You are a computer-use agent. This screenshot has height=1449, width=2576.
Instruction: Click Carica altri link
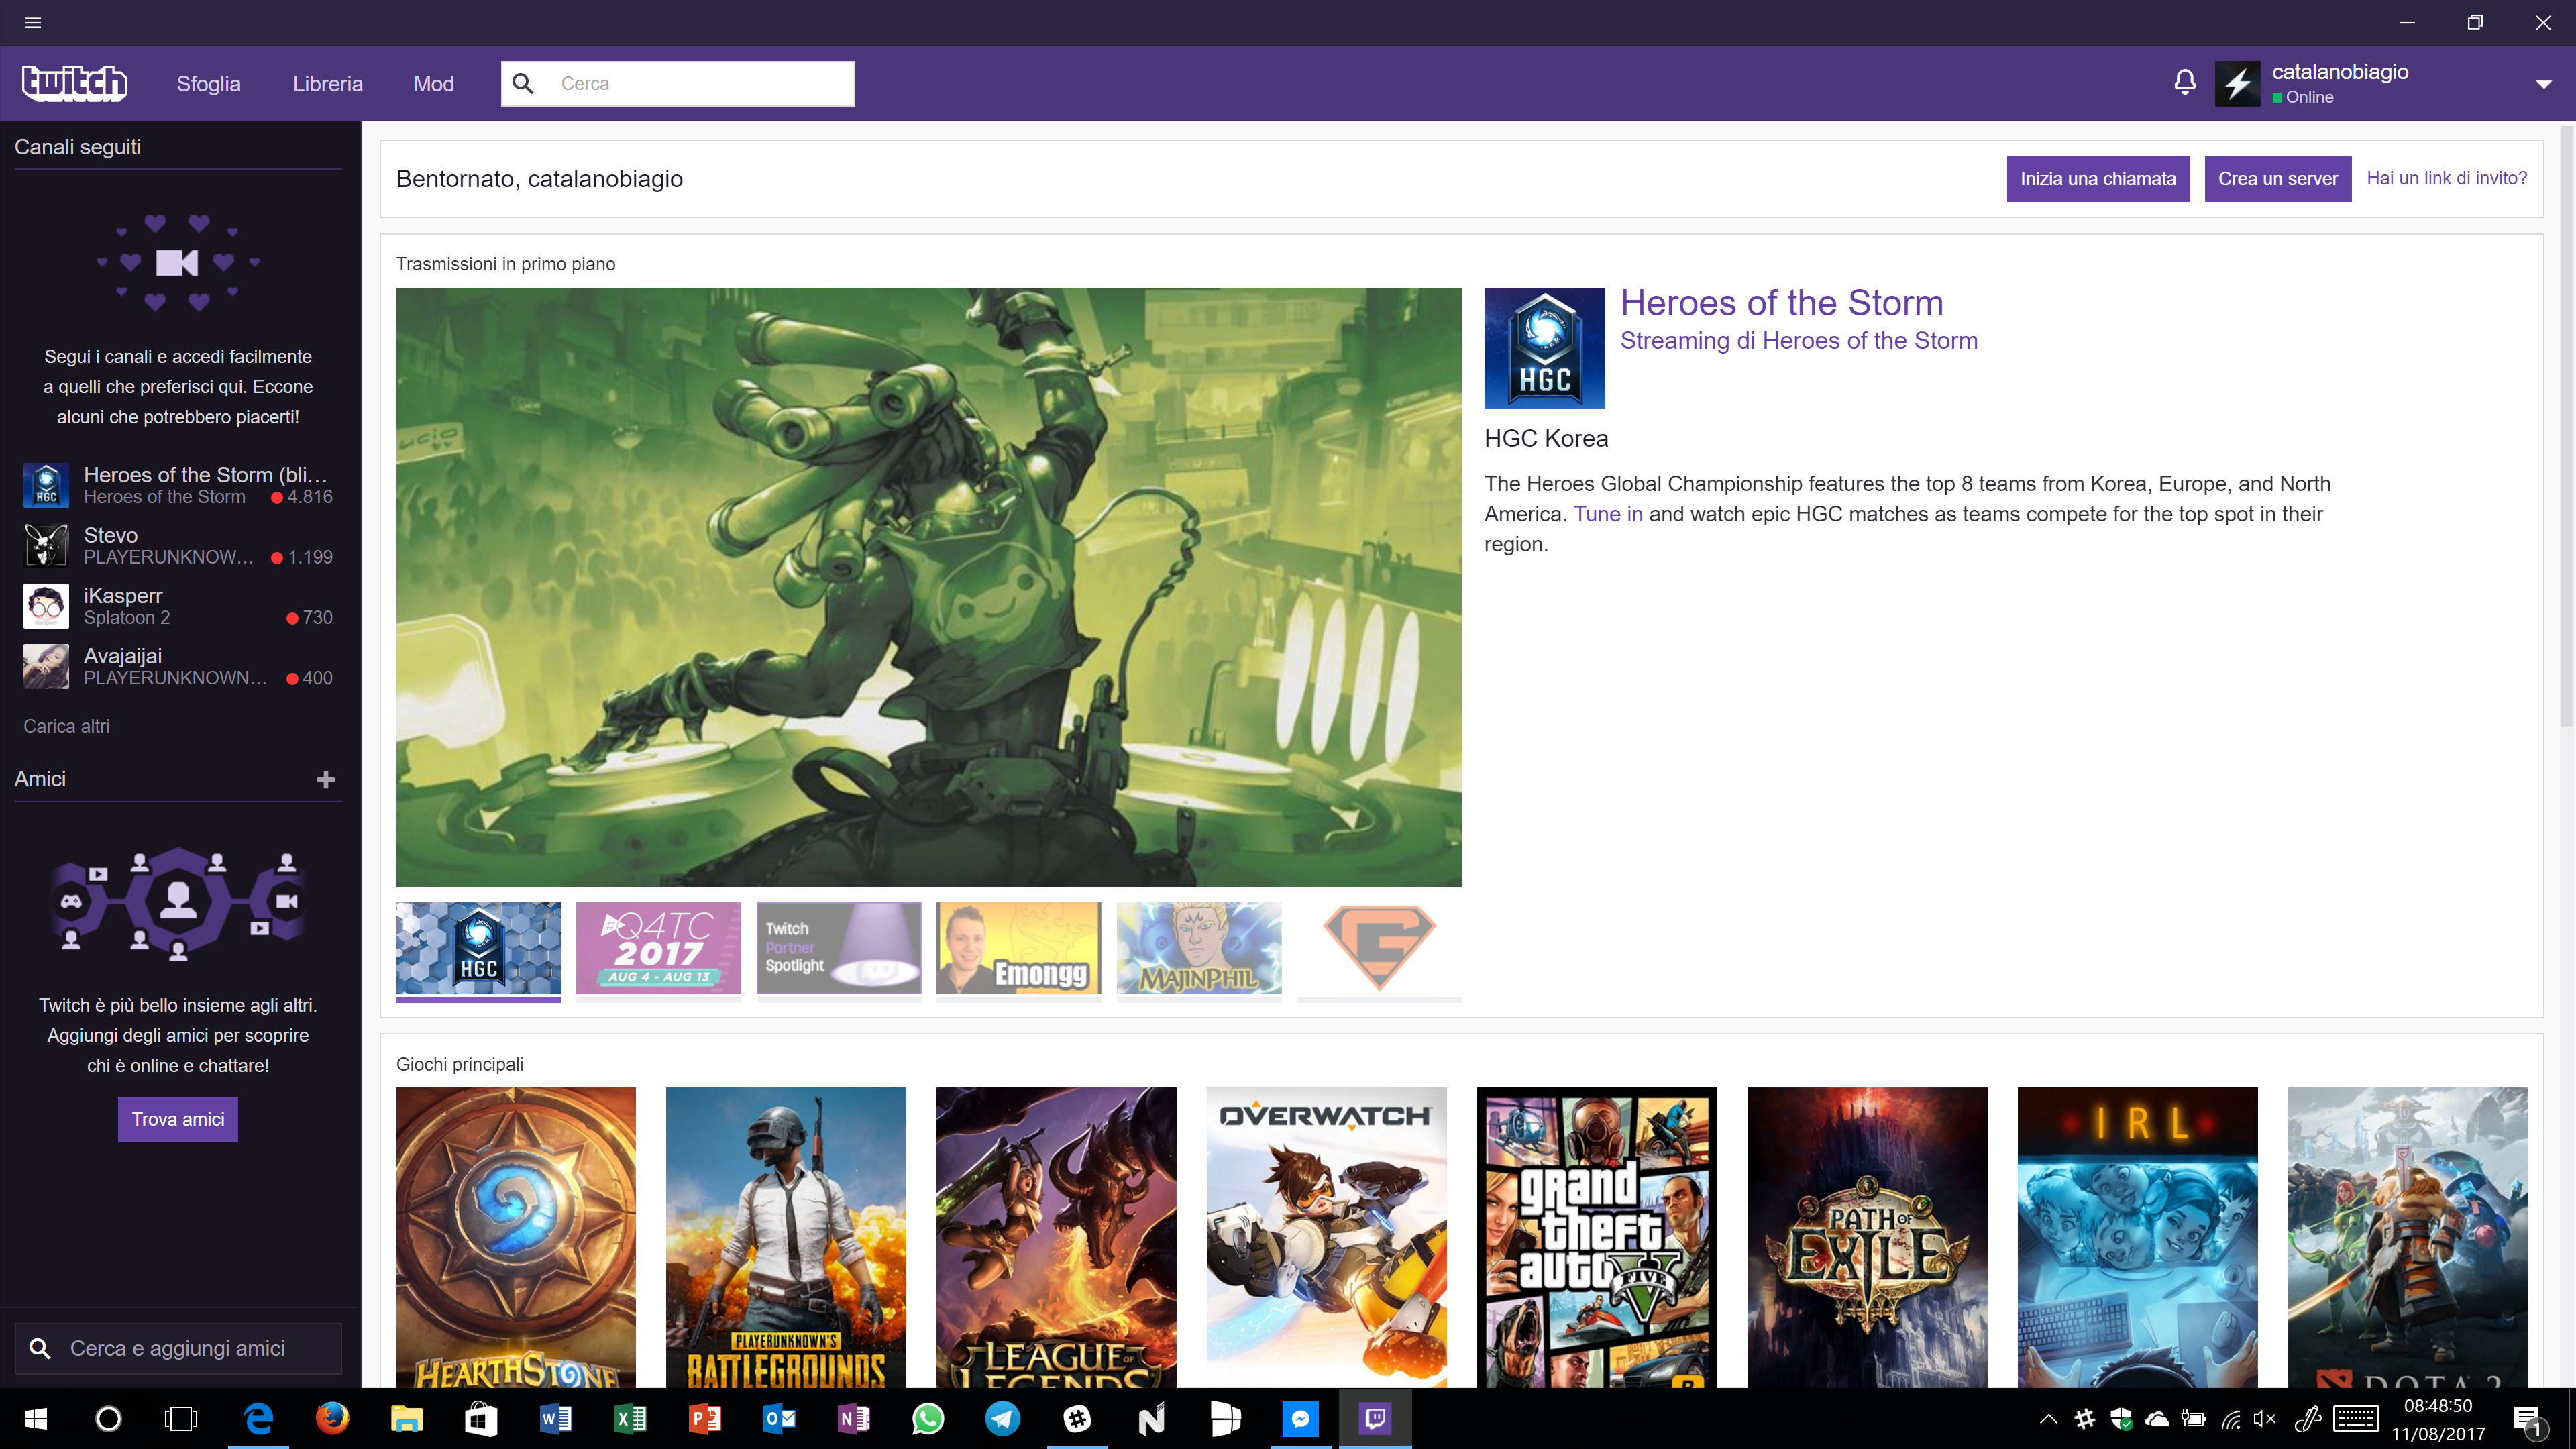click(67, 726)
